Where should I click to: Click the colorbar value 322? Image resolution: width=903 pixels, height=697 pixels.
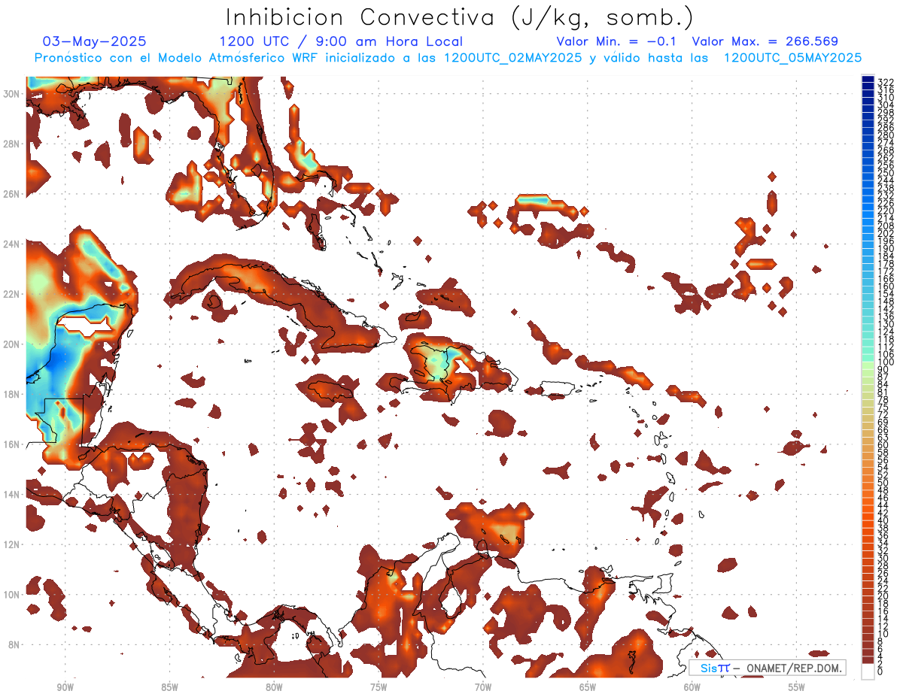click(x=886, y=82)
